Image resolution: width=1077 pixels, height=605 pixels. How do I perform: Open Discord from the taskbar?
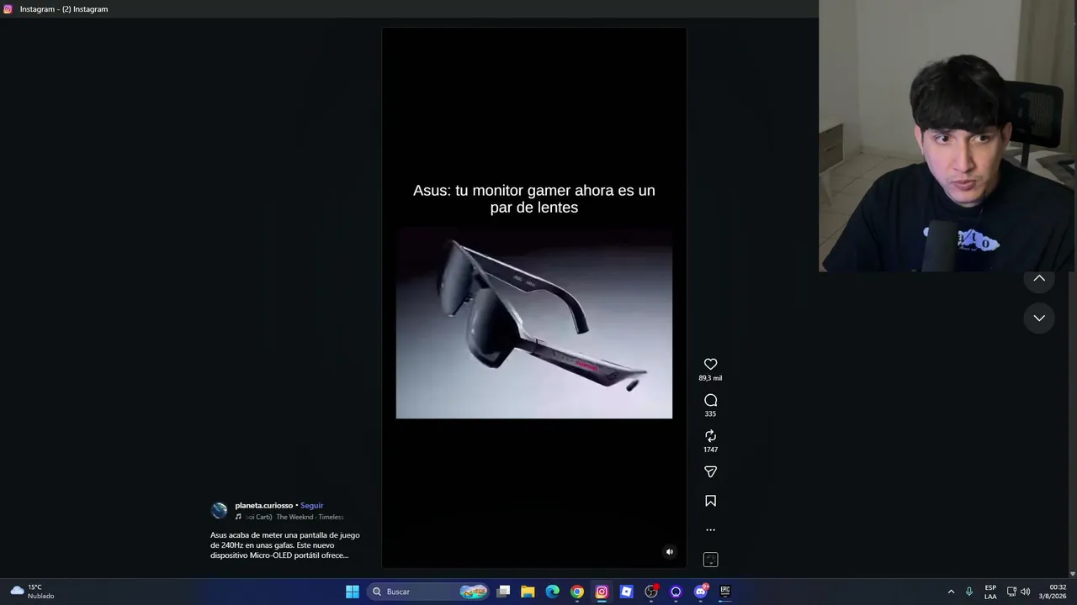tap(700, 592)
